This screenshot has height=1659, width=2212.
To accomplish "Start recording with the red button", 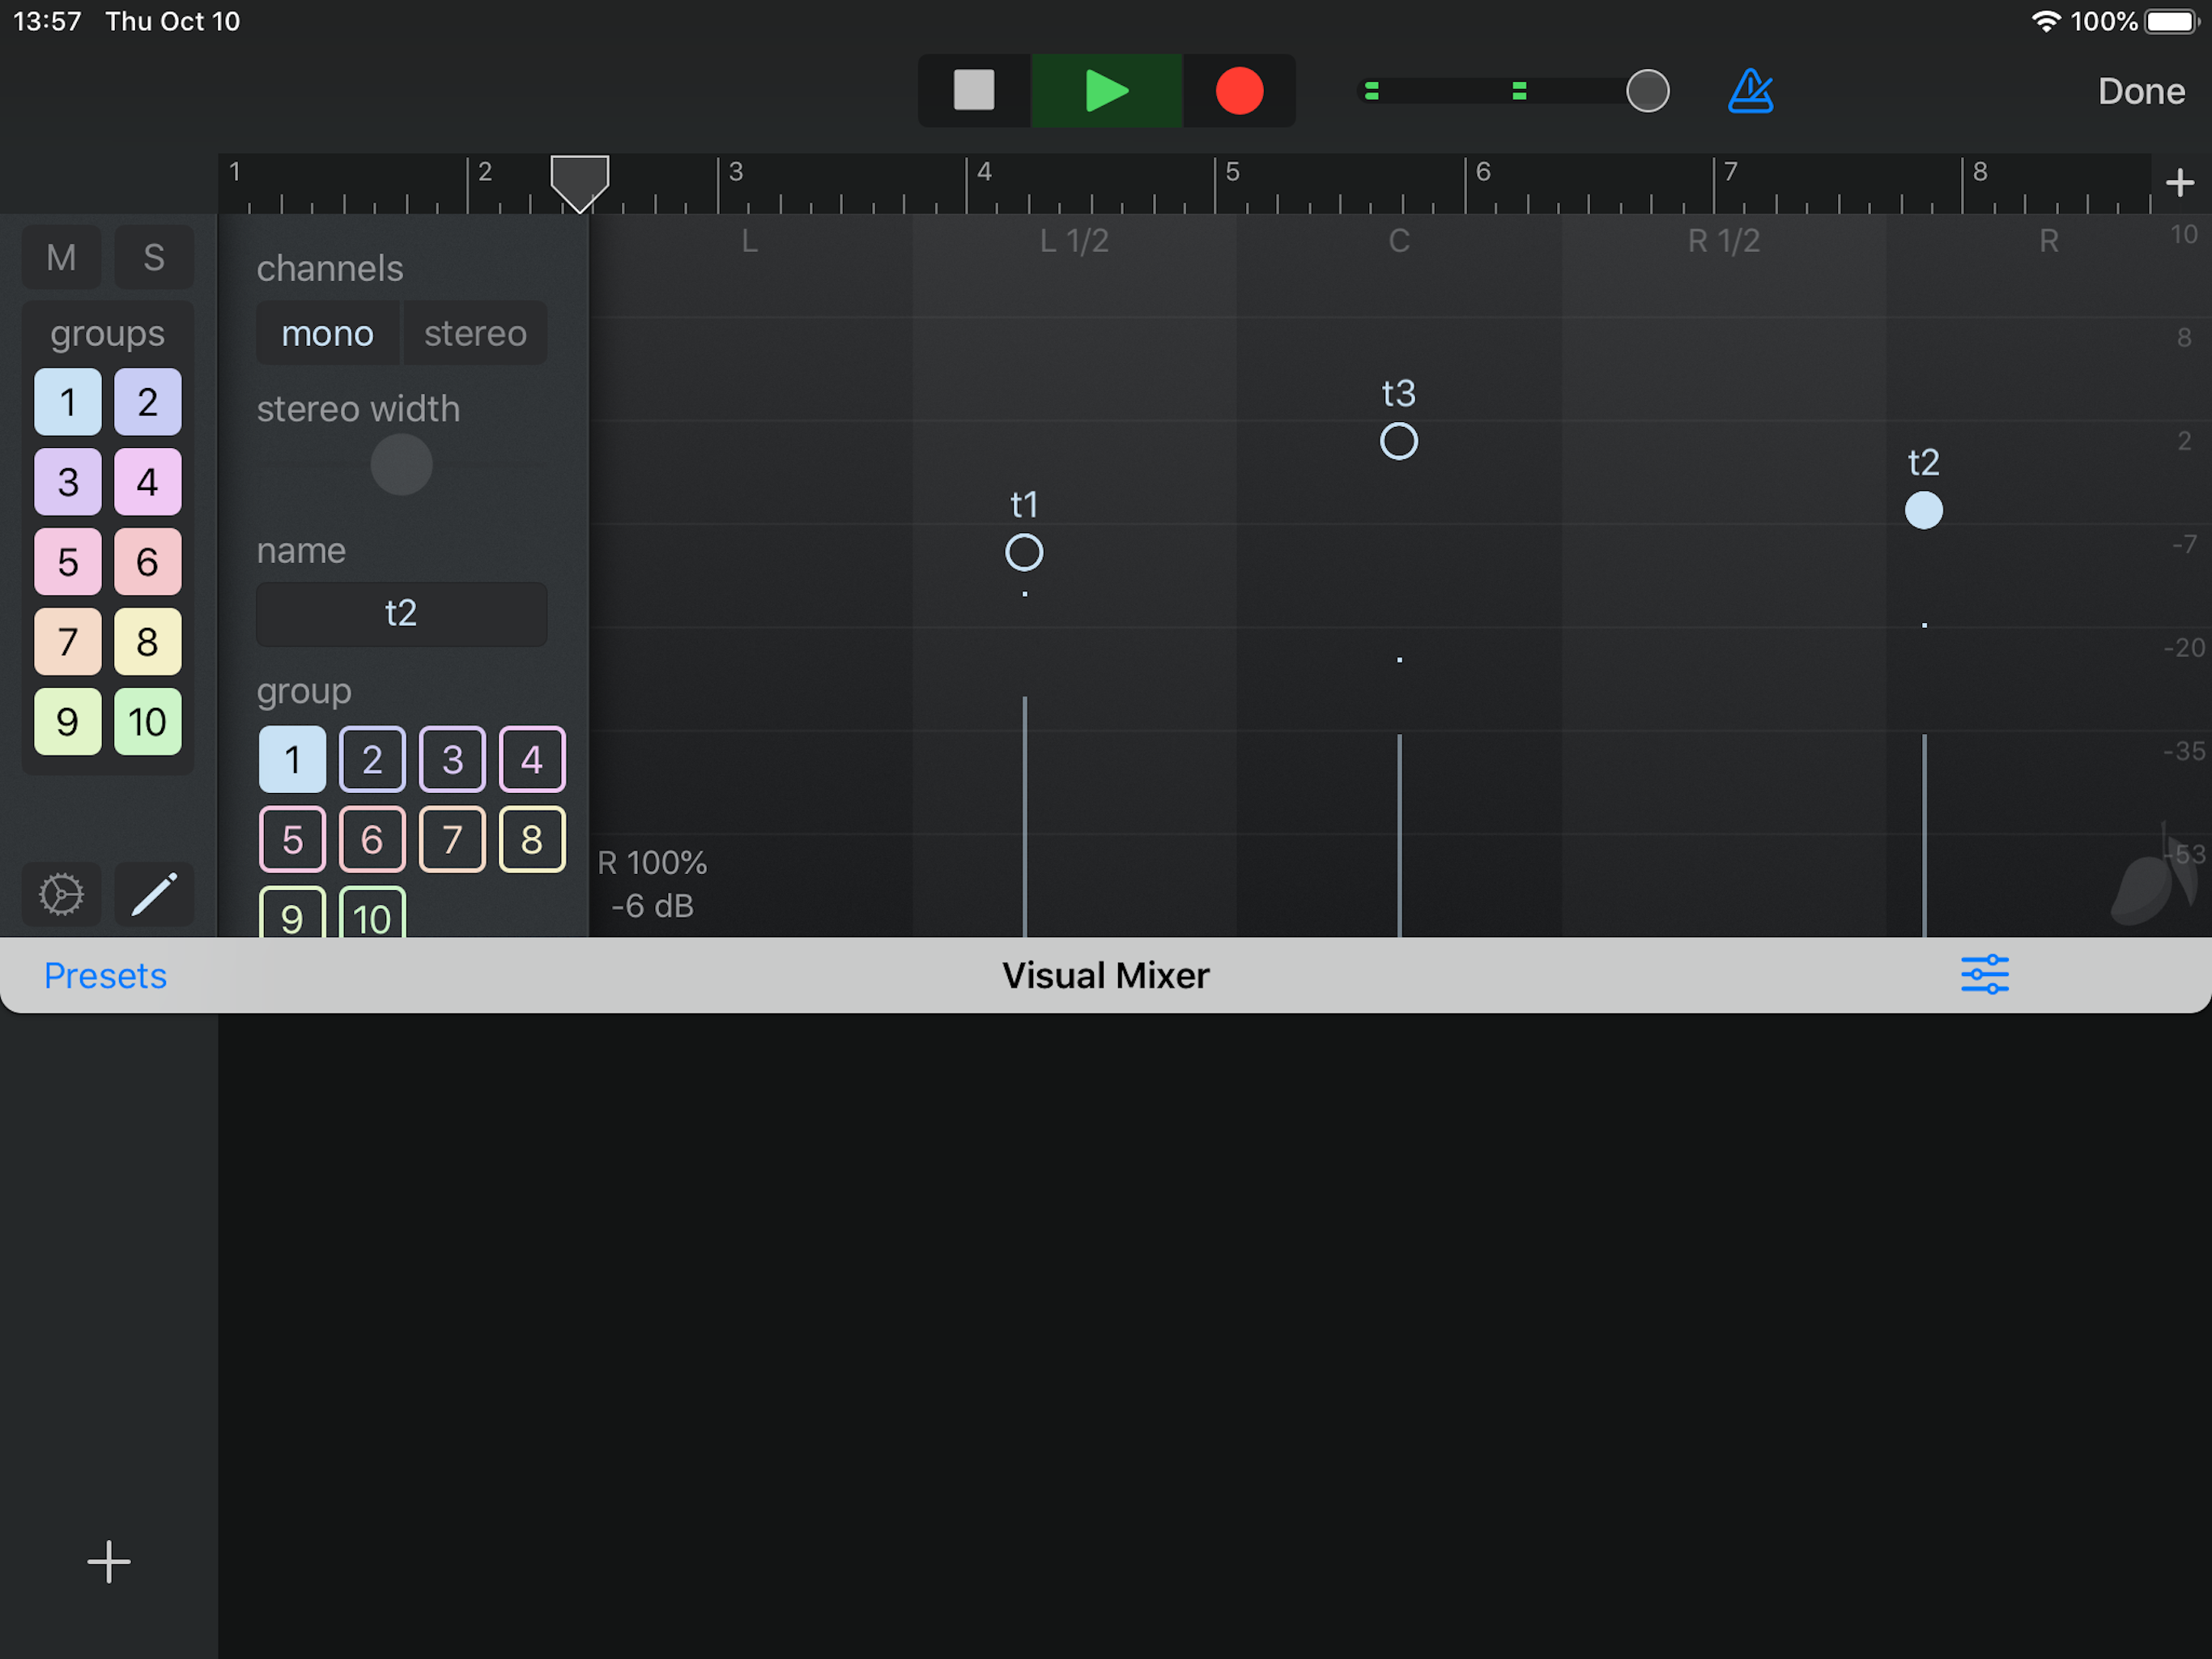I will click(1239, 91).
